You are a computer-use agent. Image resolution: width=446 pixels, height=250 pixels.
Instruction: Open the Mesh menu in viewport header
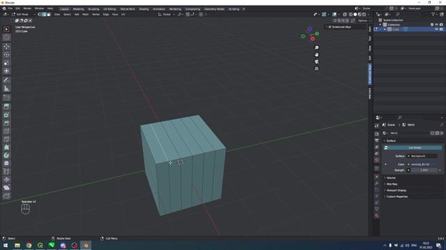coord(85,15)
